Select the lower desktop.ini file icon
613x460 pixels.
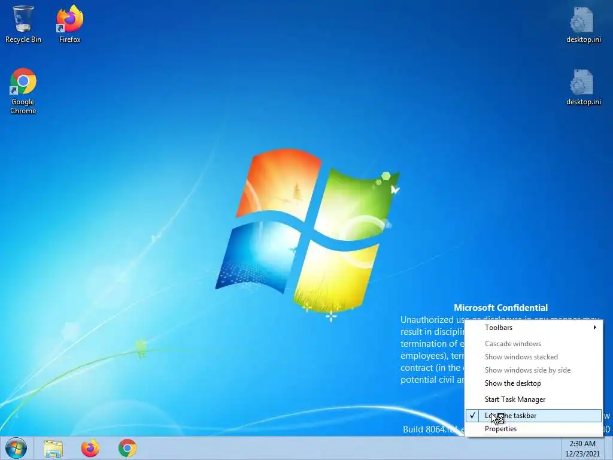point(583,87)
